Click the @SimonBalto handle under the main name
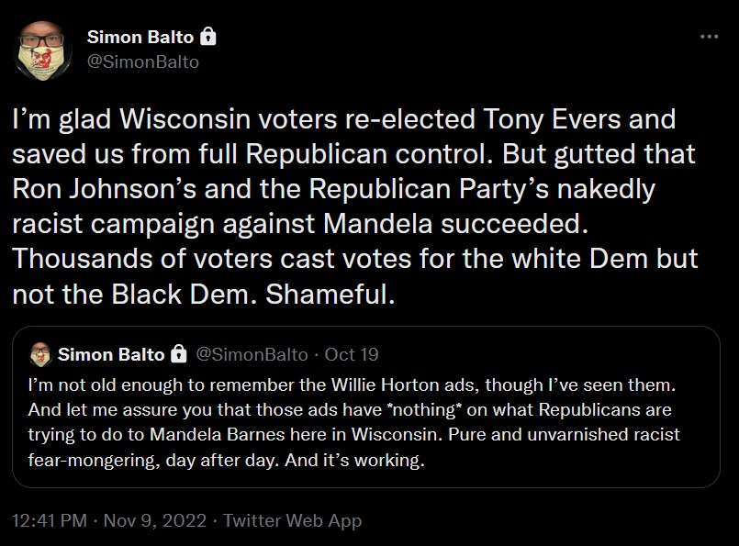 pyautogui.click(x=142, y=61)
